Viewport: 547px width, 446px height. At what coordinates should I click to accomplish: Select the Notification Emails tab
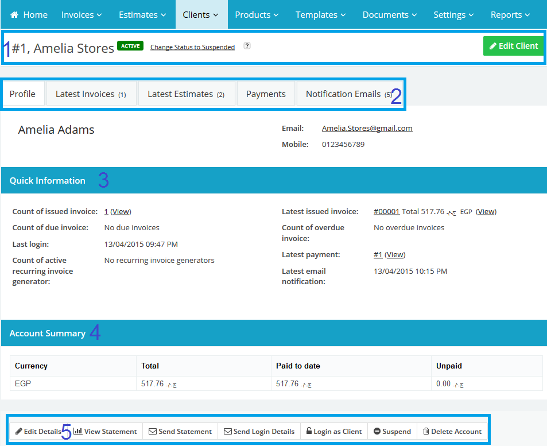(x=348, y=94)
